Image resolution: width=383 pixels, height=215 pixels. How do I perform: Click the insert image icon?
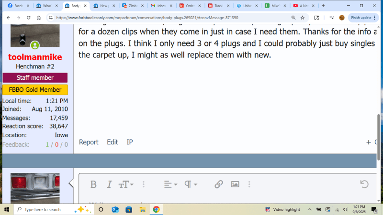click(x=235, y=184)
